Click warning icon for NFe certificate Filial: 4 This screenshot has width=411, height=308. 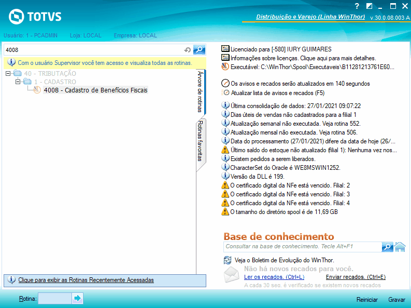[225, 203]
